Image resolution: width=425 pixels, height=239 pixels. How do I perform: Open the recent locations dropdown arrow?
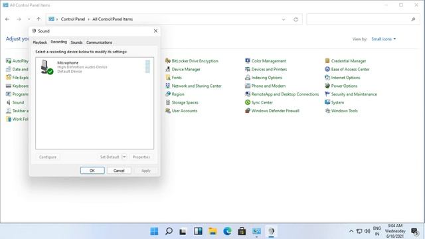[29, 19]
